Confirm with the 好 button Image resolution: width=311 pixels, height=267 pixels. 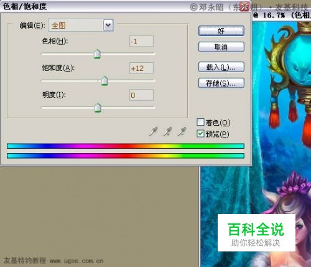221,31
